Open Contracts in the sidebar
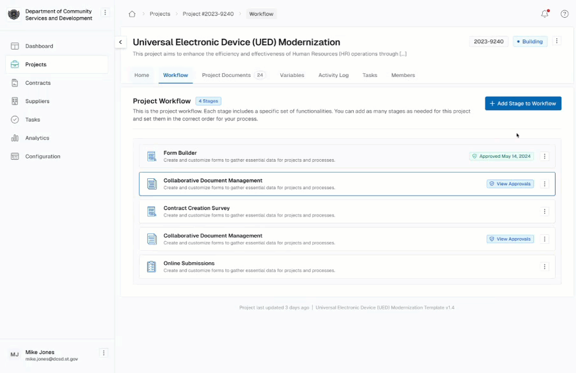Screen dimensions: 576x373 (x=38, y=83)
